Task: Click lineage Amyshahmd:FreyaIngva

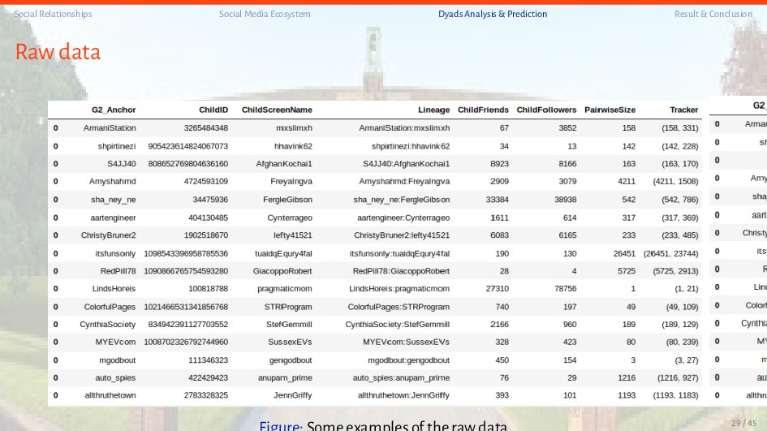Action: (x=404, y=181)
